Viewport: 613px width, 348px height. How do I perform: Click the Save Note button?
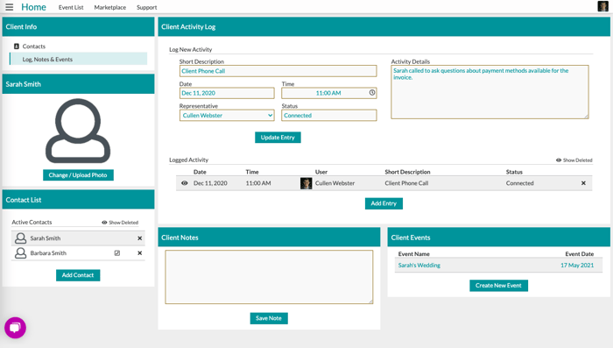click(x=269, y=318)
